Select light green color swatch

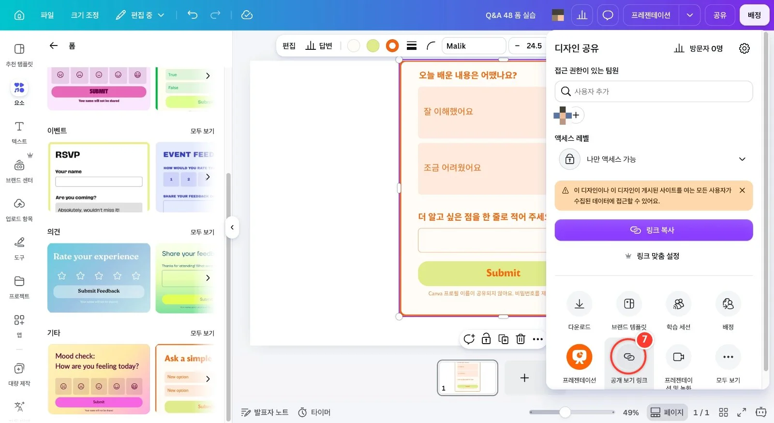pos(373,46)
